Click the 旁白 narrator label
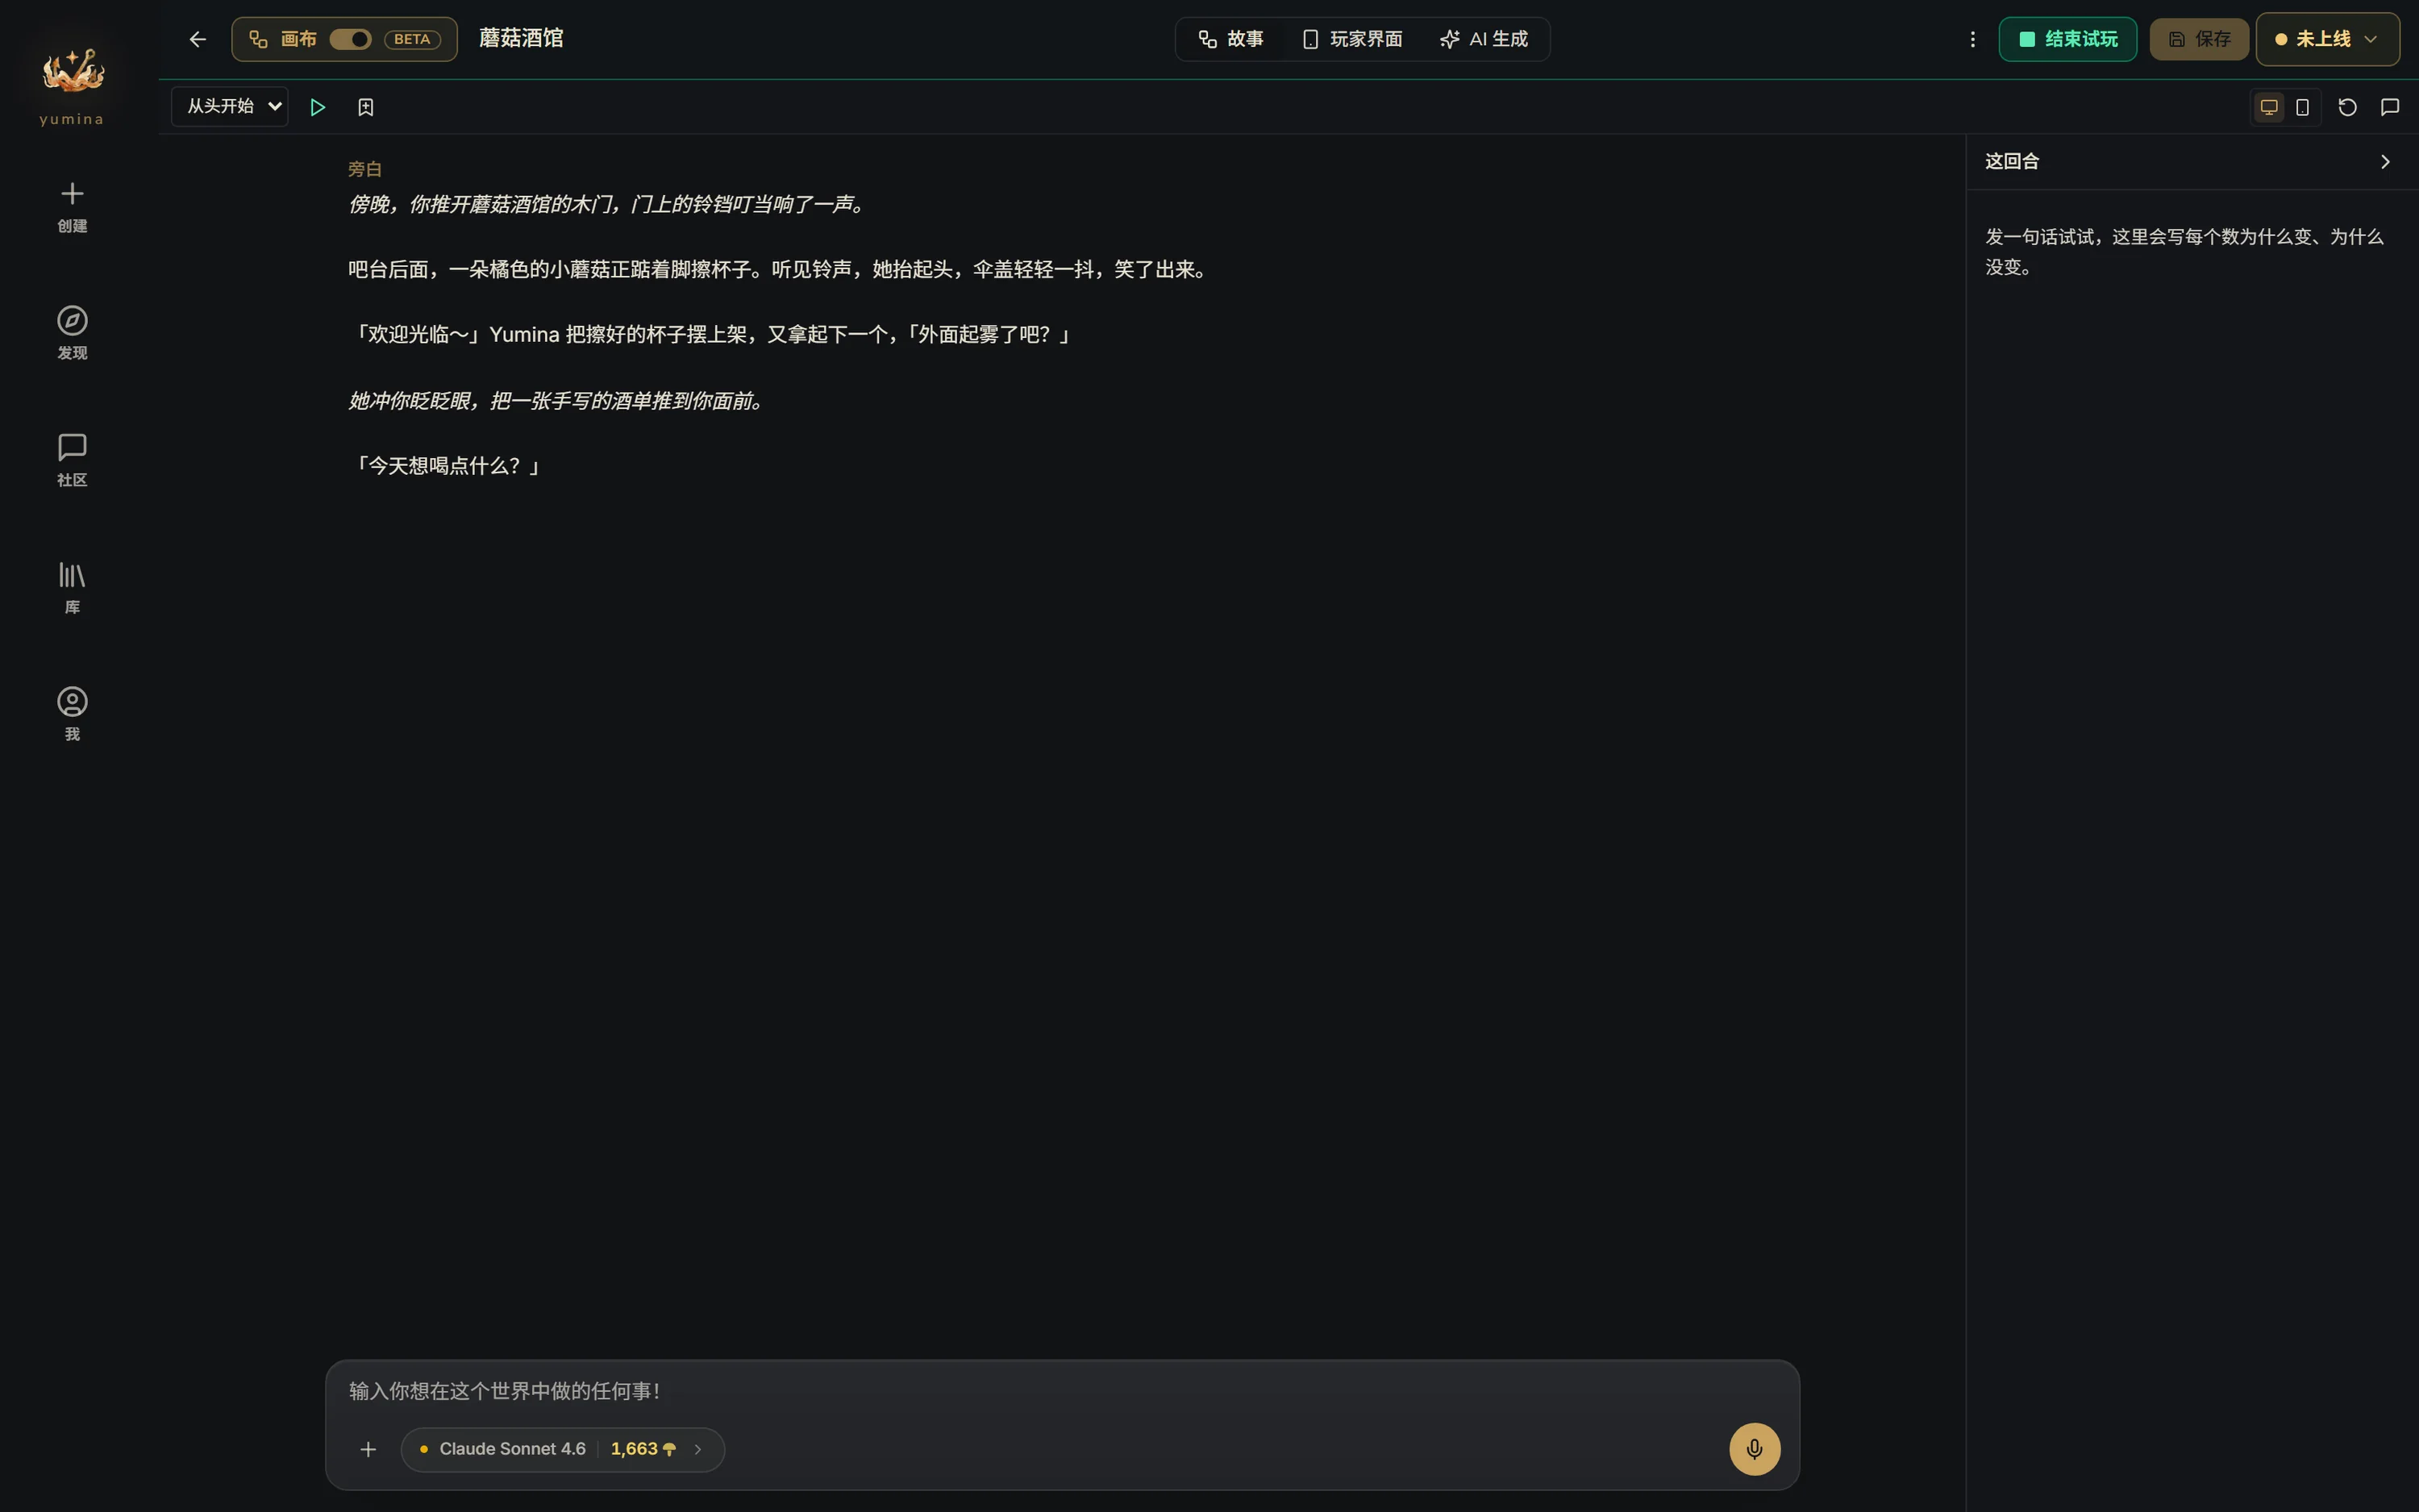Image resolution: width=2419 pixels, height=1512 pixels. coord(364,169)
